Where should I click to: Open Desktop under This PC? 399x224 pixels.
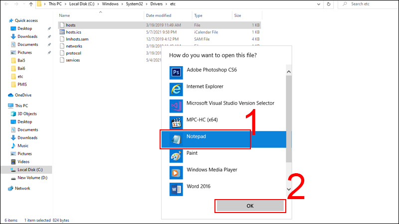click(x=24, y=121)
